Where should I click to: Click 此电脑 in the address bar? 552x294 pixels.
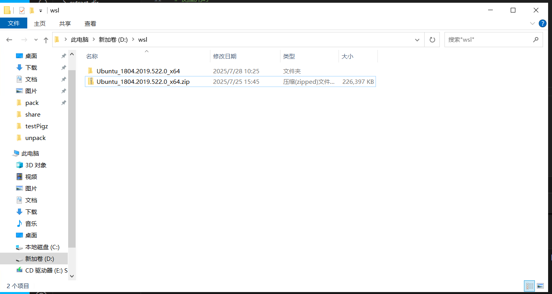pyautogui.click(x=79, y=39)
